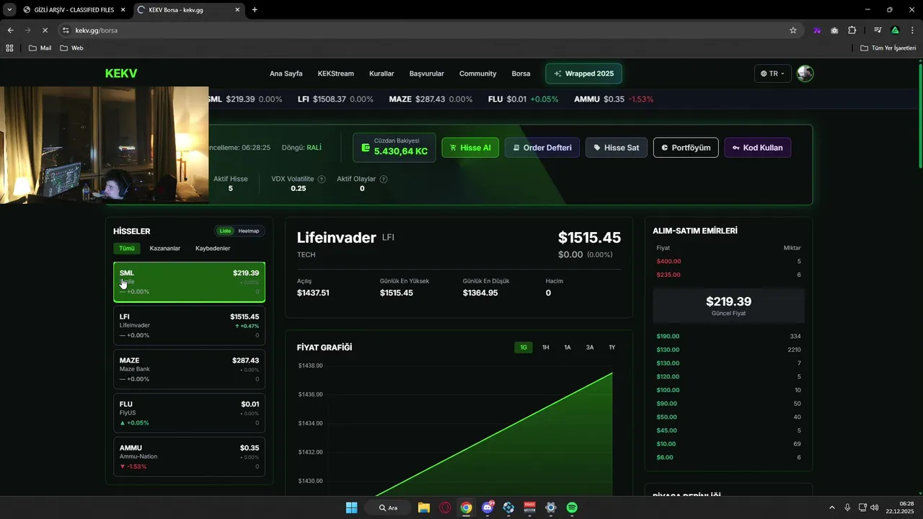Click the $400.00 sell order row

coord(728,262)
